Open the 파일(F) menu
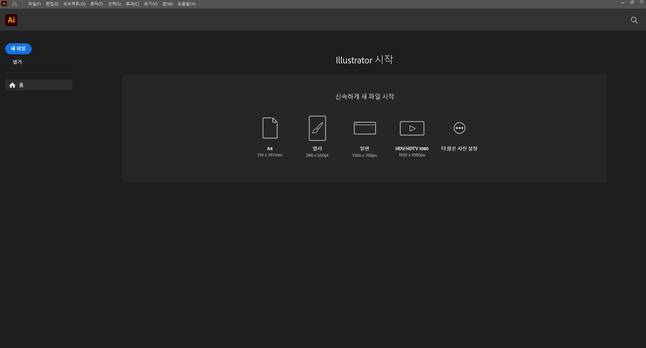The height and width of the screenshot is (348, 646). pyautogui.click(x=34, y=4)
